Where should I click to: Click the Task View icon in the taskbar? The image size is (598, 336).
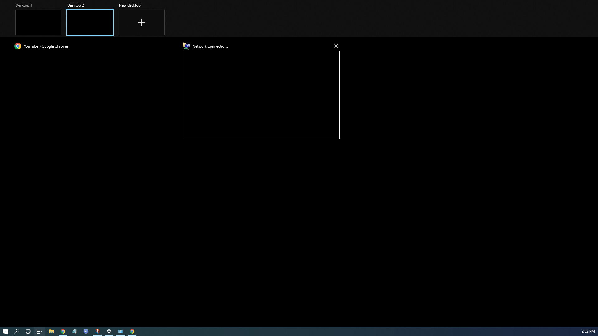click(x=39, y=331)
